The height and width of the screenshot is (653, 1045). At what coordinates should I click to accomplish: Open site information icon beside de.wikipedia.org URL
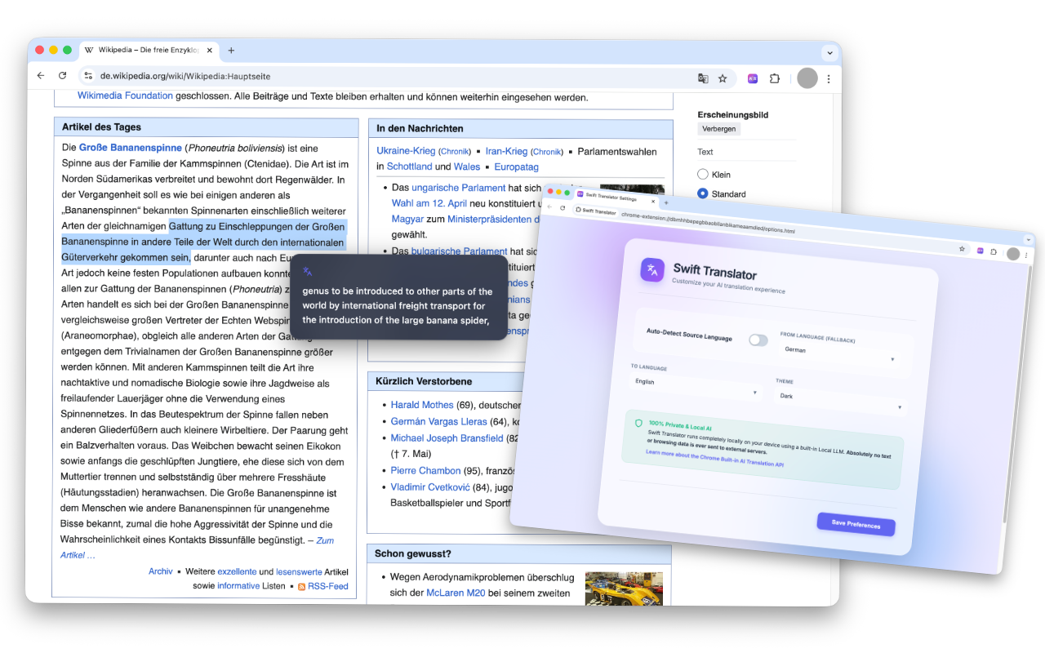pos(89,76)
